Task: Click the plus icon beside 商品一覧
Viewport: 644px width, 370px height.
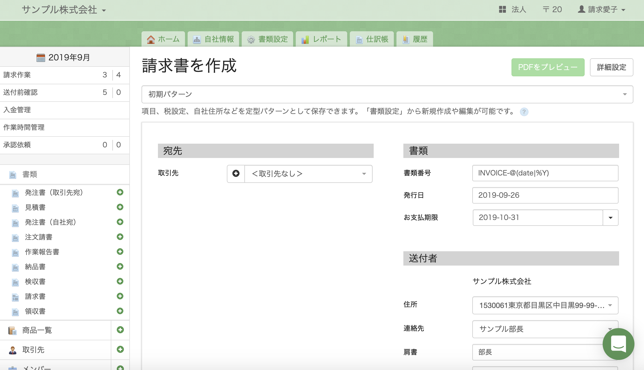Action: click(120, 330)
